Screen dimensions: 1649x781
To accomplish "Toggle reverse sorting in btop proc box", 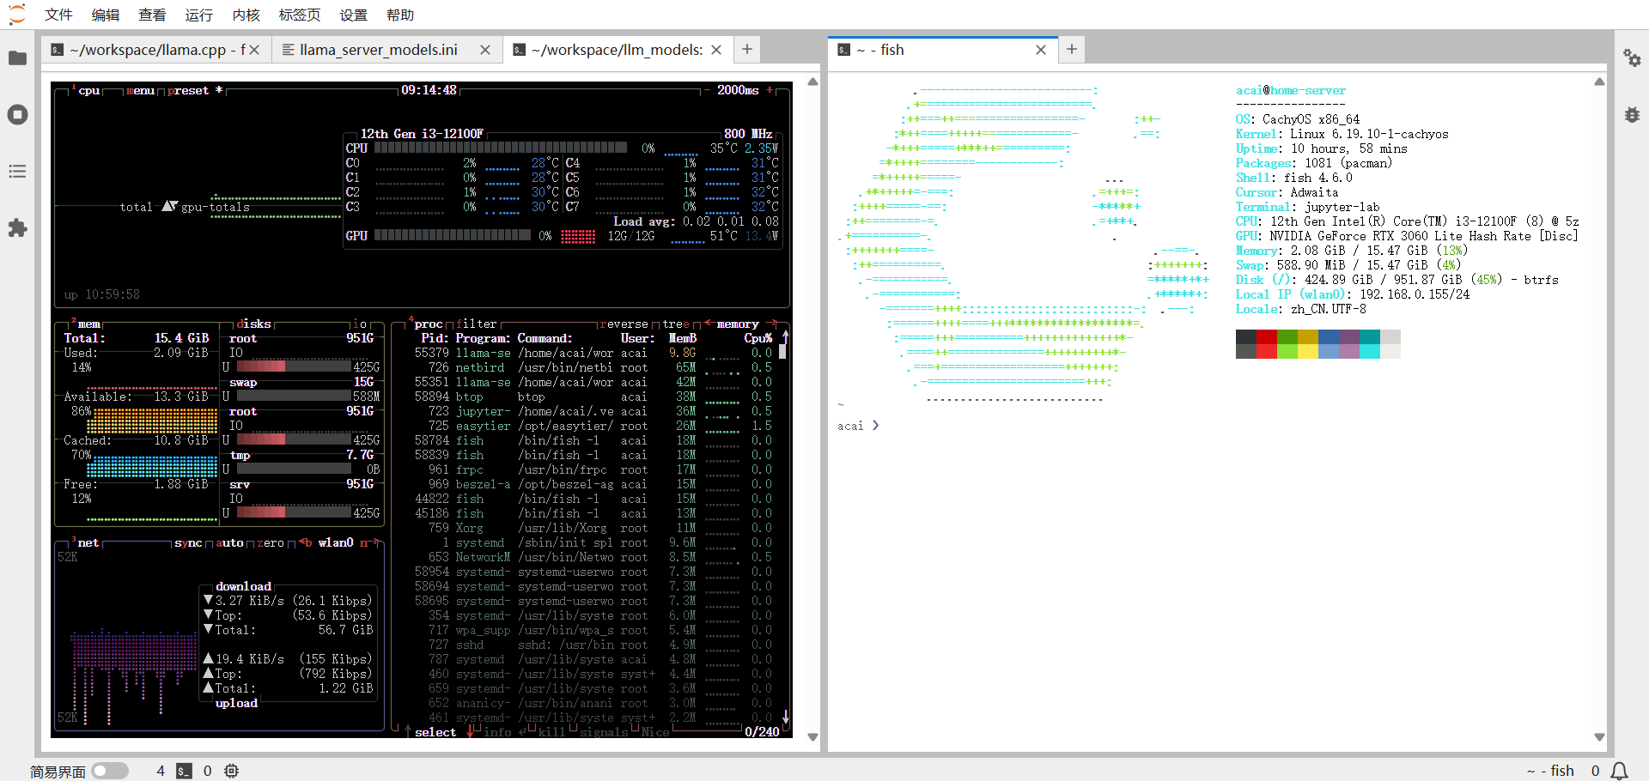I will pyautogui.click(x=626, y=324).
